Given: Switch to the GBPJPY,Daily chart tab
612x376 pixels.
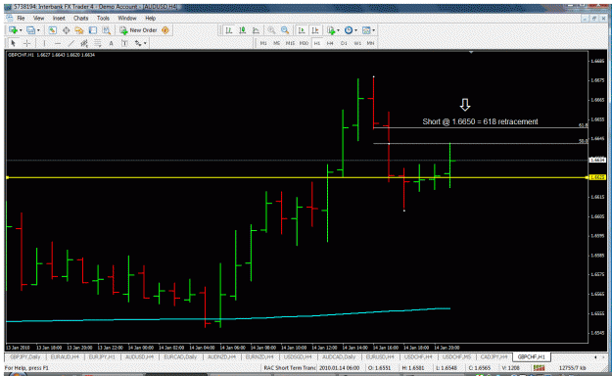Looking at the screenshot, I should click(25, 356).
